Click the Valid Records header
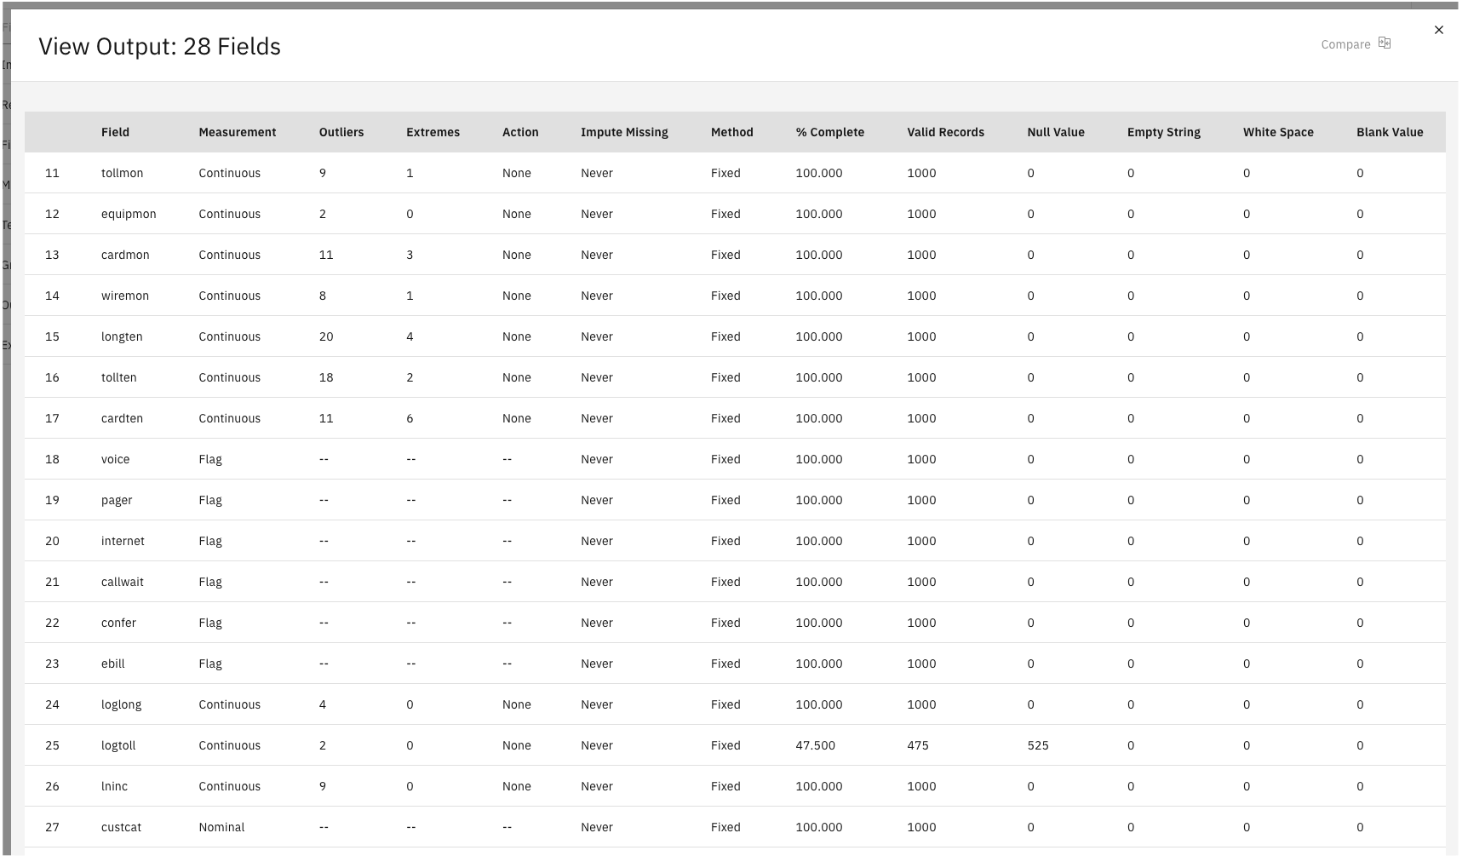Image resolution: width=1468 pixels, height=856 pixels. click(945, 132)
